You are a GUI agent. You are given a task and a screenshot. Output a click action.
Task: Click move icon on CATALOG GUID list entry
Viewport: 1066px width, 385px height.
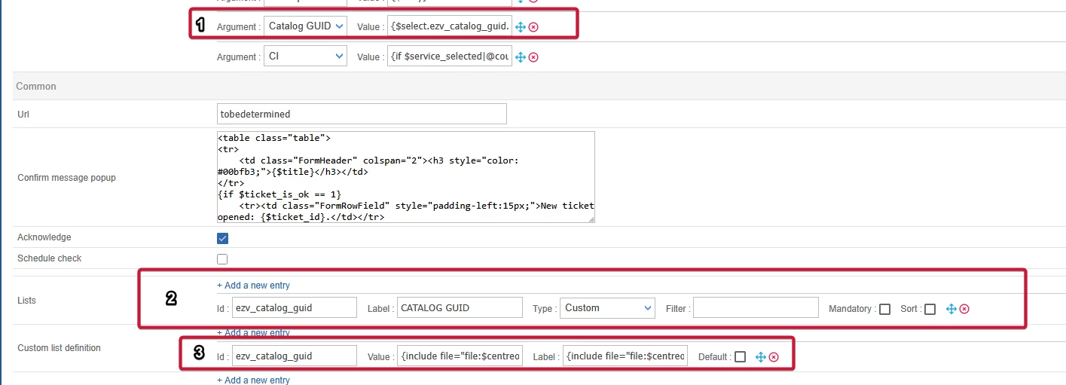tap(951, 308)
